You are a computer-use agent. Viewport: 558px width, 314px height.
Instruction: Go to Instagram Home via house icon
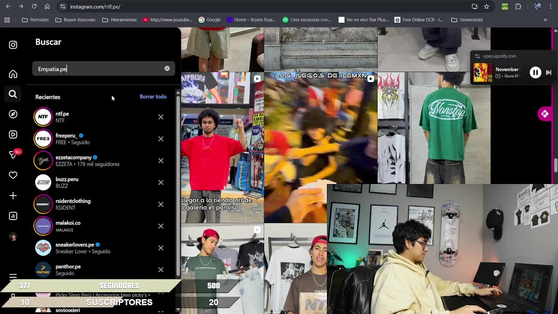(13, 74)
